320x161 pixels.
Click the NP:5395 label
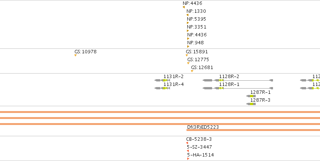(197, 19)
